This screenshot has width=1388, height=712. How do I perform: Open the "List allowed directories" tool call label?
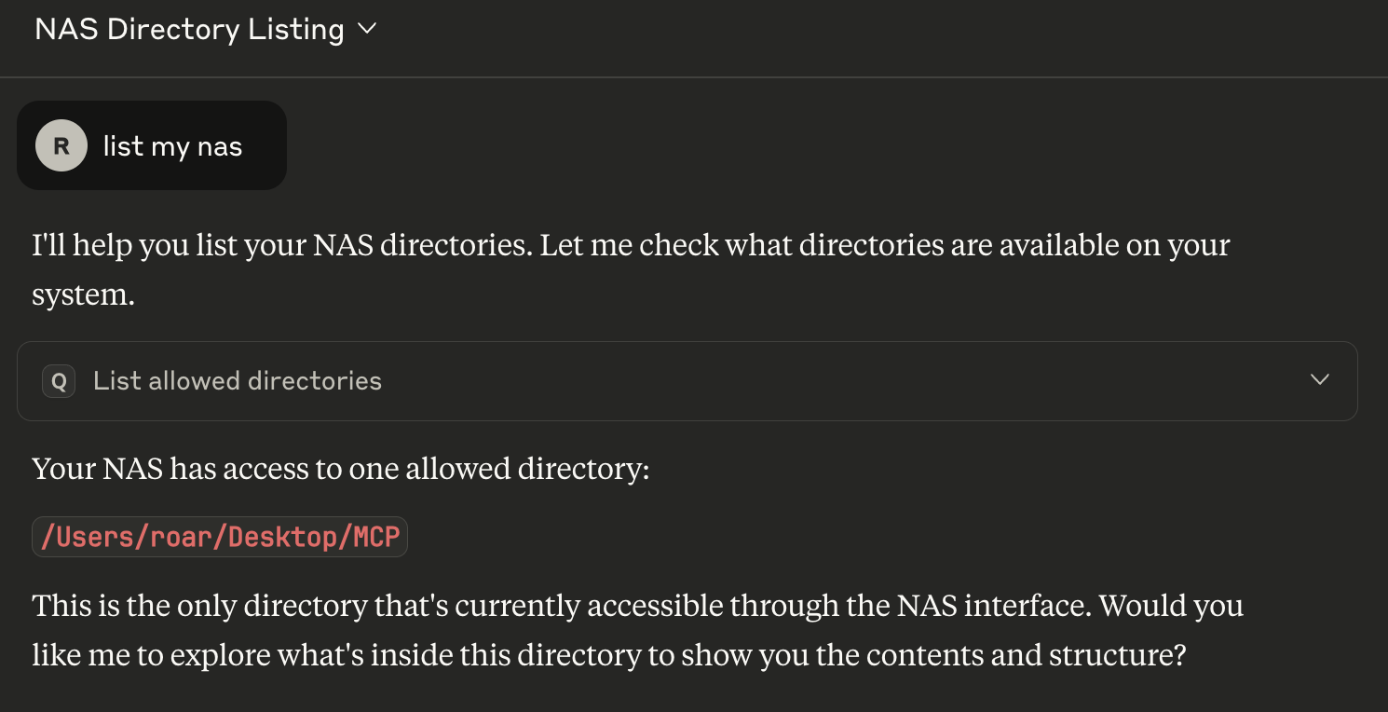237,381
